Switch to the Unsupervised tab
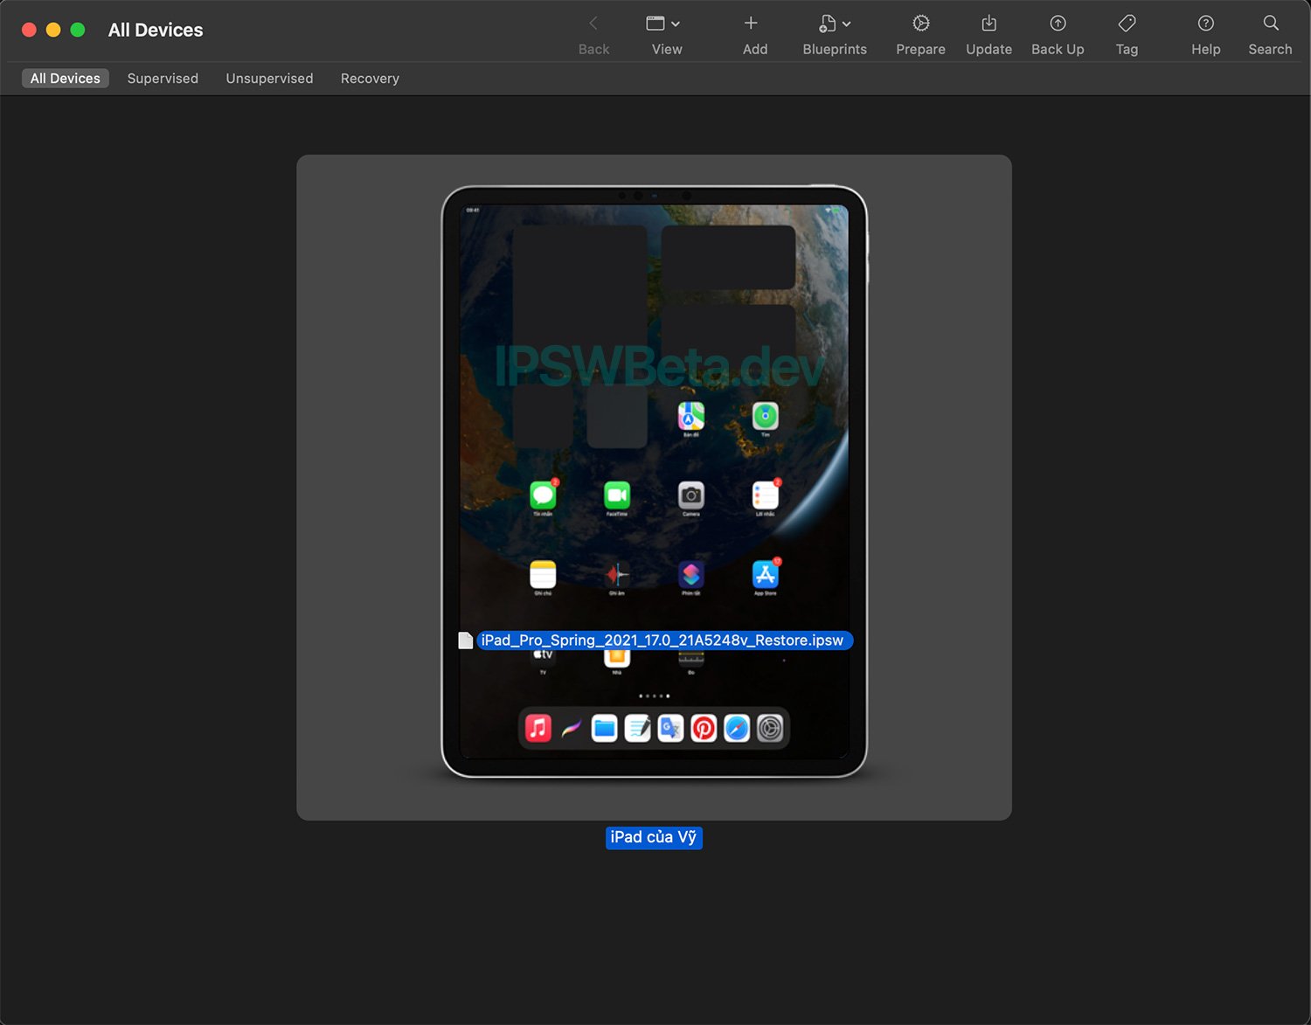 [269, 79]
